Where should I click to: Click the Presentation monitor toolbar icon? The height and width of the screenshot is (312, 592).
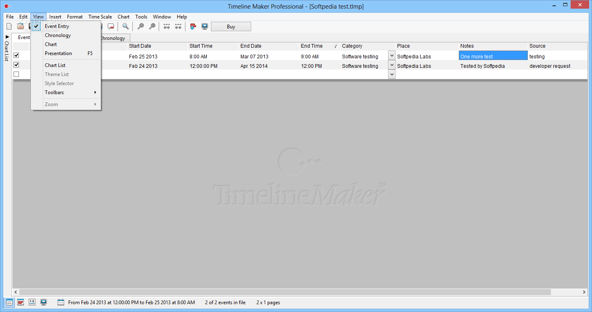tap(205, 26)
